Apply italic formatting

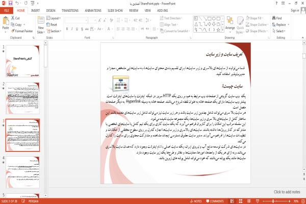(72, 29)
